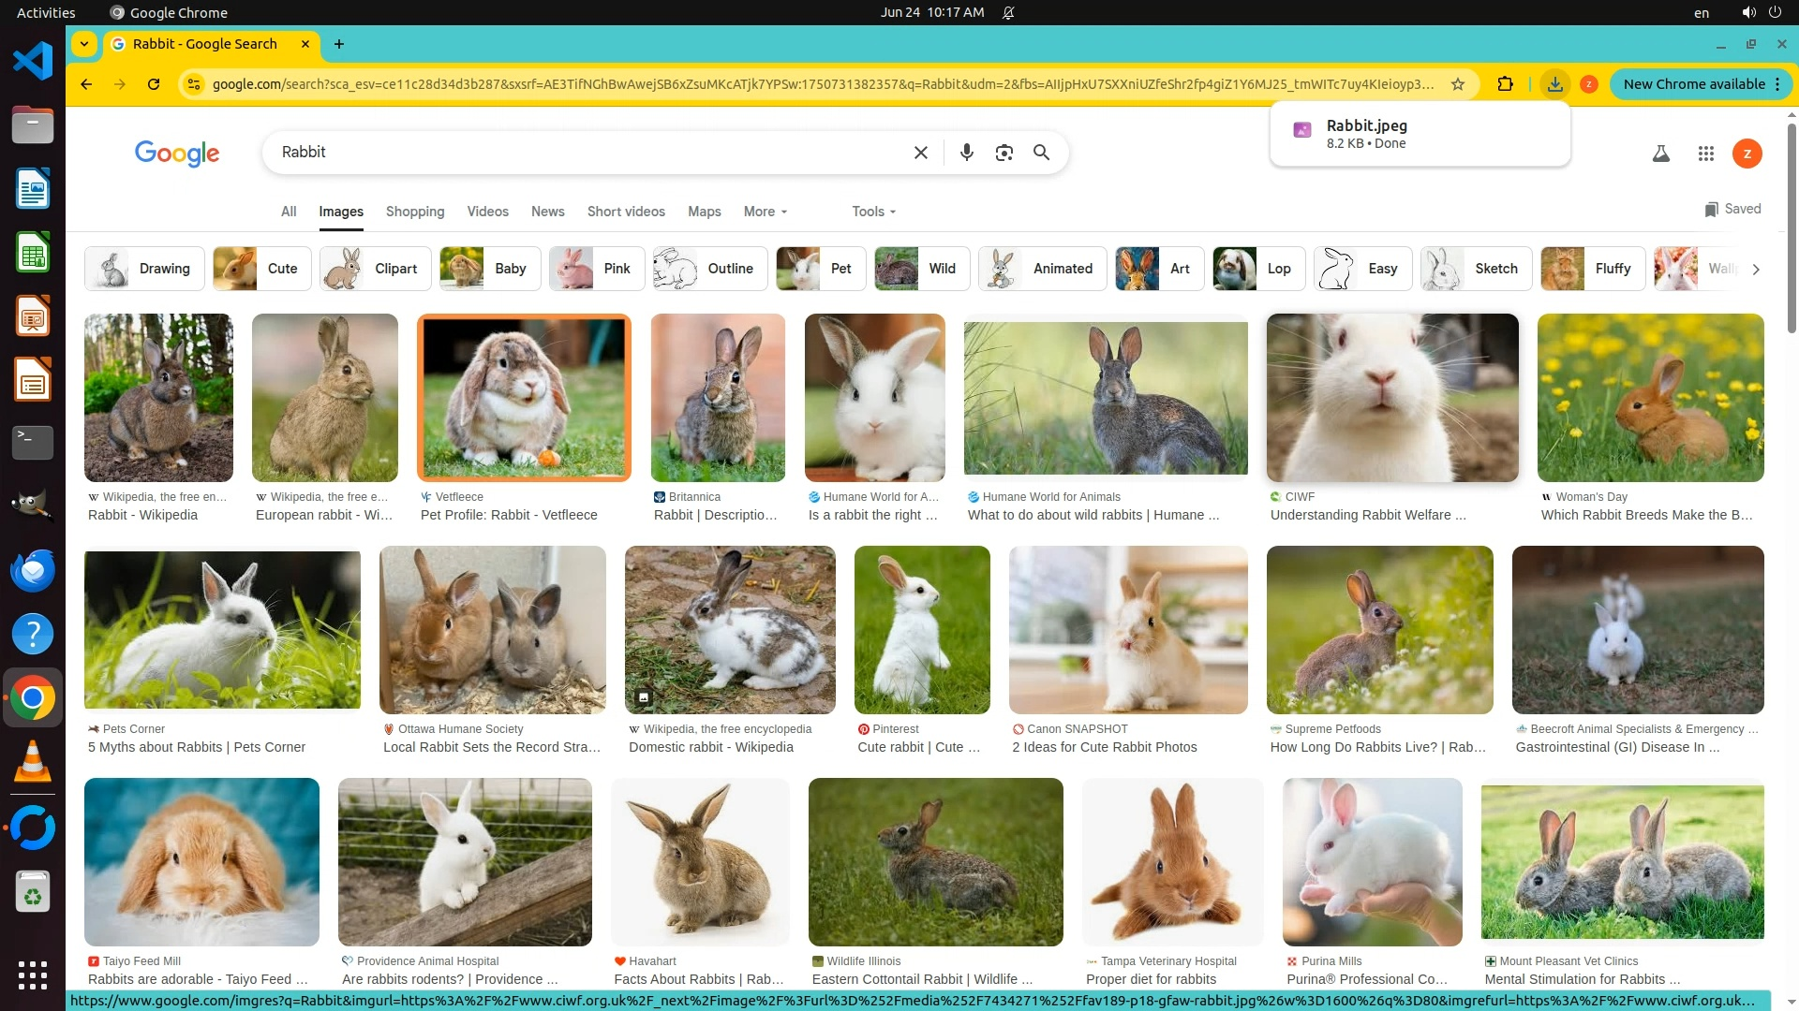Reload the current page
This screenshot has height=1011, width=1799.
tap(154, 84)
